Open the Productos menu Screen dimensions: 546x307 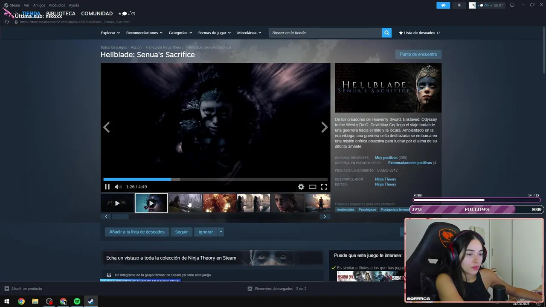(57, 6)
